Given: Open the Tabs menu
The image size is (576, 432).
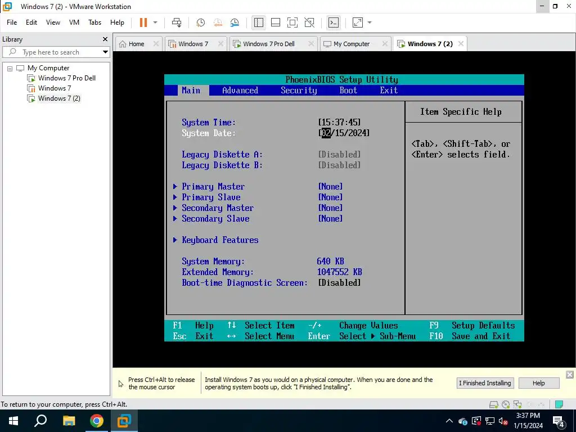Looking at the screenshot, I should [x=94, y=22].
